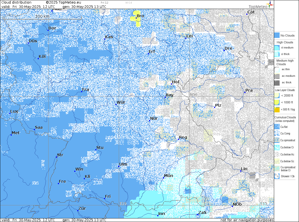Click the Stu city label

[100, 148]
